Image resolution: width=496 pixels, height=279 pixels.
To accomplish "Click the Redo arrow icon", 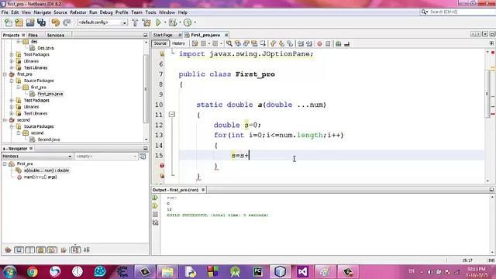I will coord(67,22).
